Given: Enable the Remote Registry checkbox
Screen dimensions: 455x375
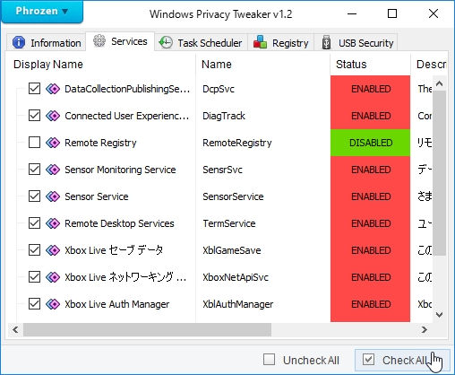Looking at the screenshot, I should click(x=34, y=143).
